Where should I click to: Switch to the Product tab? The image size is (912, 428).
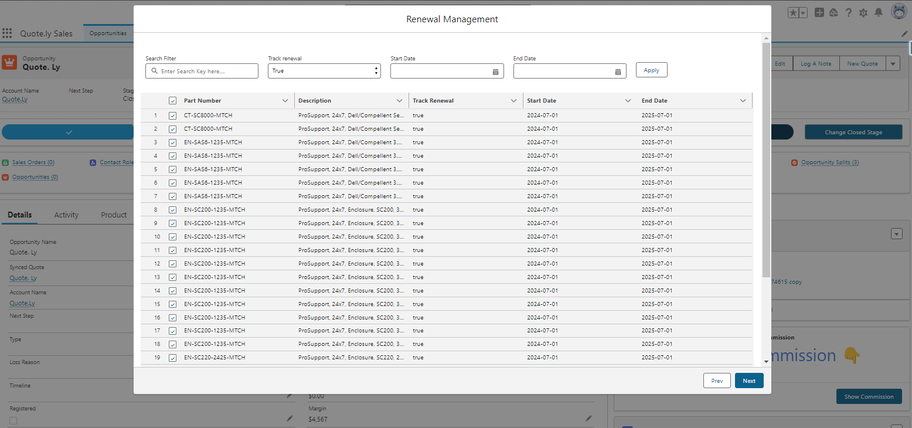pyautogui.click(x=114, y=215)
